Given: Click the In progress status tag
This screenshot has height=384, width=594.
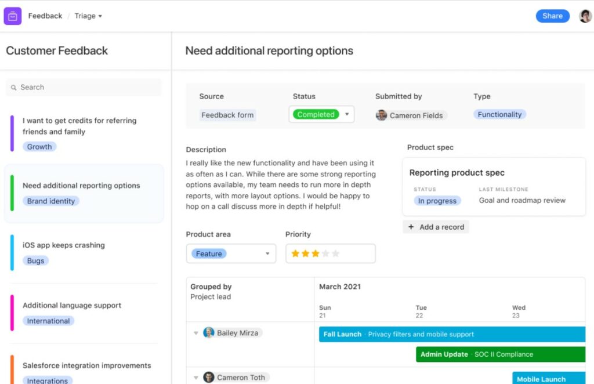Looking at the screenshot, I should tap(437, 201).
